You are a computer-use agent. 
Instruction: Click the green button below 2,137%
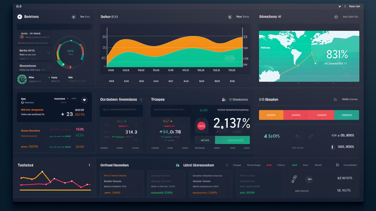pos(232,140)
